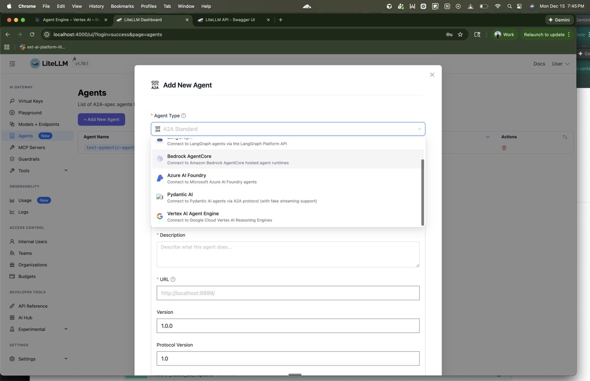Open Chrome tab search grid icon
The width and height of the screenshot is (590, 381).
7,47
